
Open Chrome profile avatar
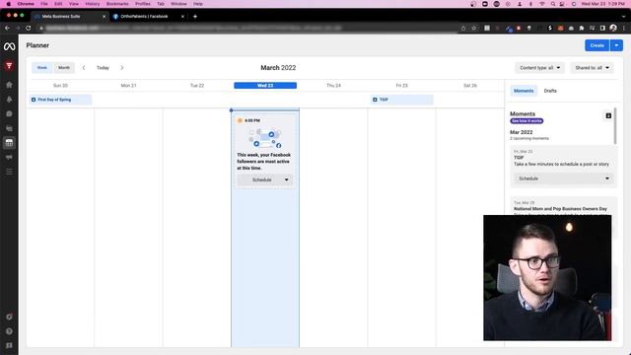tap(613, 28)
